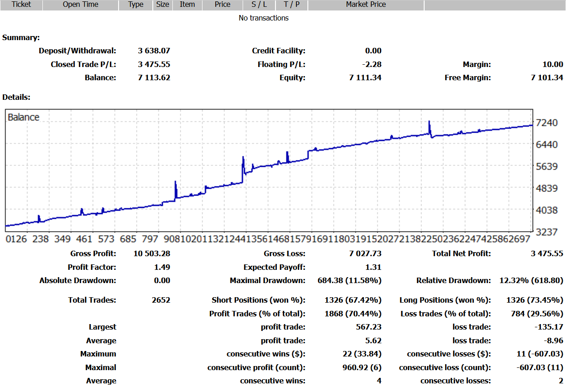Select largest profit trade value 567.23
This screenshot has height=387, width=566.
pos(369,327)
